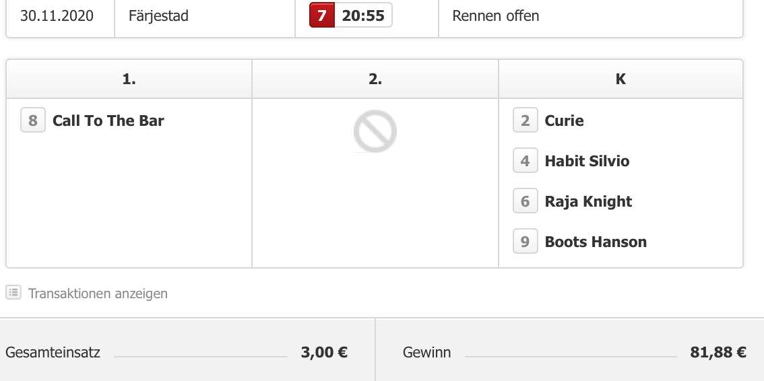Click the number 8 badge next to Call To The Bar
The image size is (764, 381).
point(32,120)
